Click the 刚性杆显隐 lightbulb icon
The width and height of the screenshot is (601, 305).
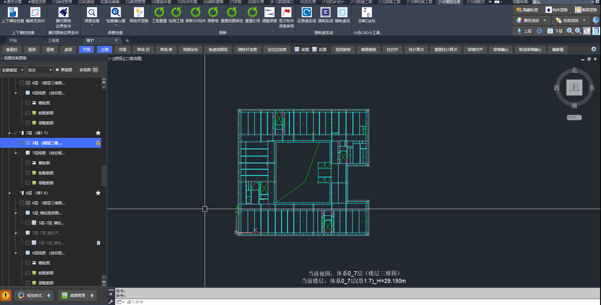tap(139, 13)
